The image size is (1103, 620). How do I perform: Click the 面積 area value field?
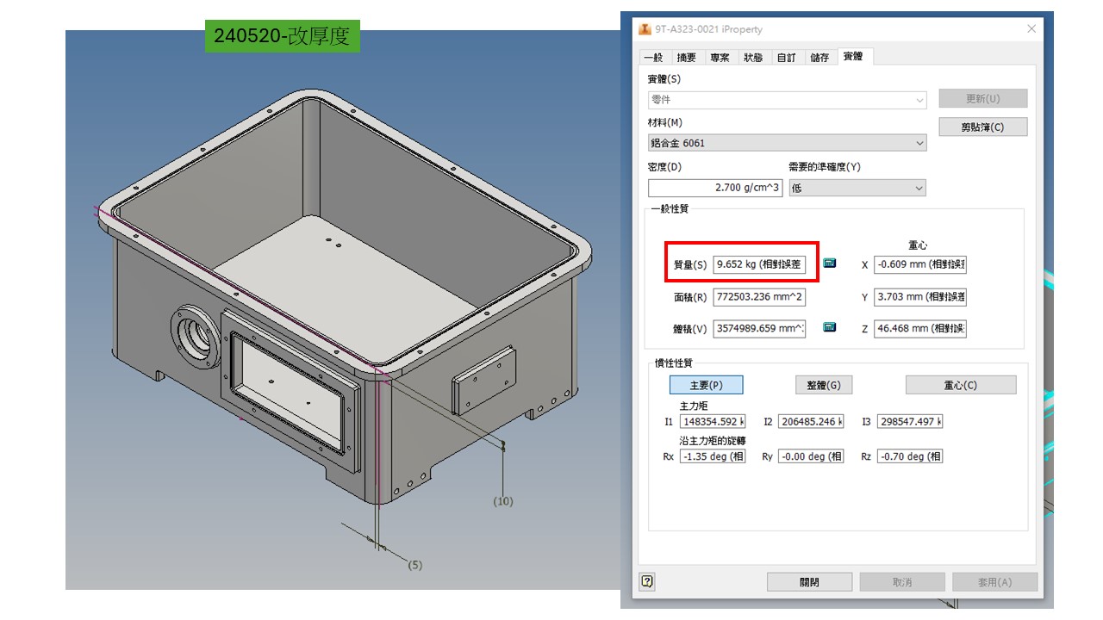(758, 297)
